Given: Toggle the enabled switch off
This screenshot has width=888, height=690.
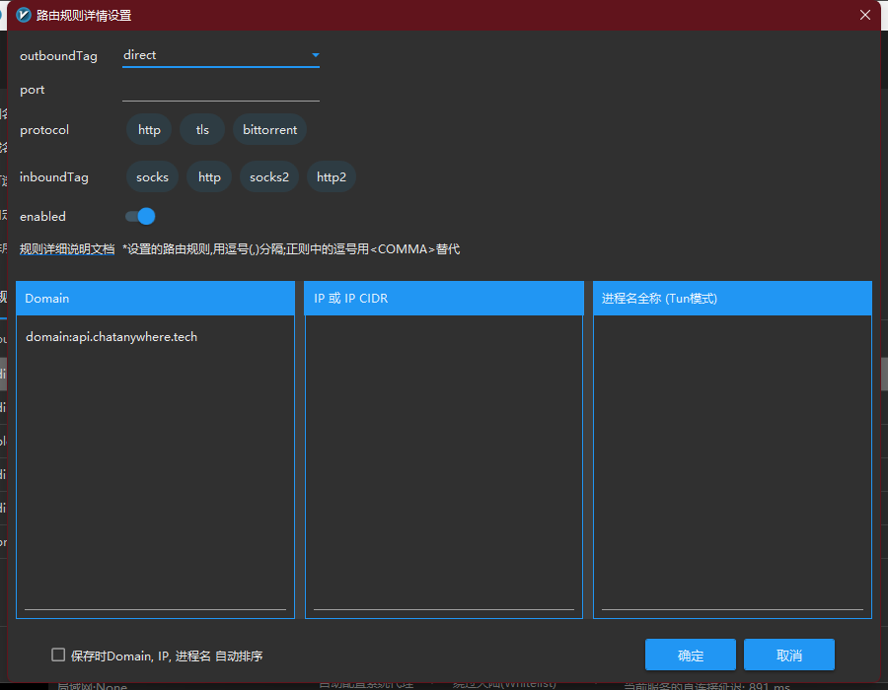Looking at the screenshot, I should (x=140, y=216).
